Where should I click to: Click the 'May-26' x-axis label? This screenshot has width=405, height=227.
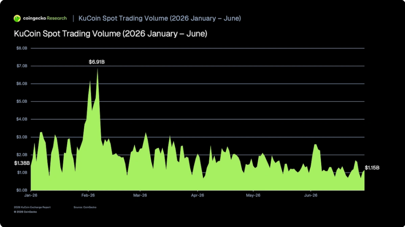253,195
